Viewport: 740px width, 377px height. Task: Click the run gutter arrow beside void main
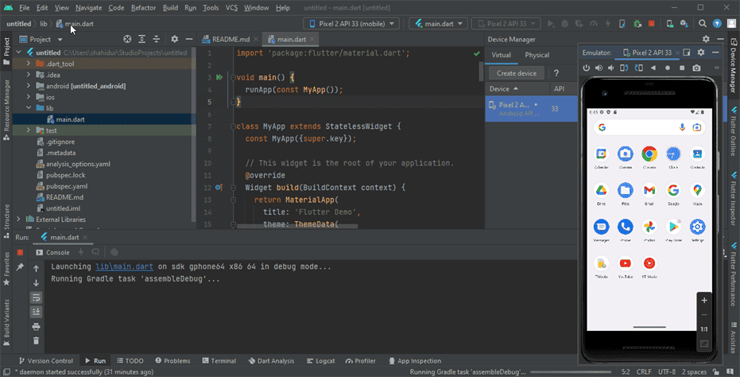click(219, 77)
